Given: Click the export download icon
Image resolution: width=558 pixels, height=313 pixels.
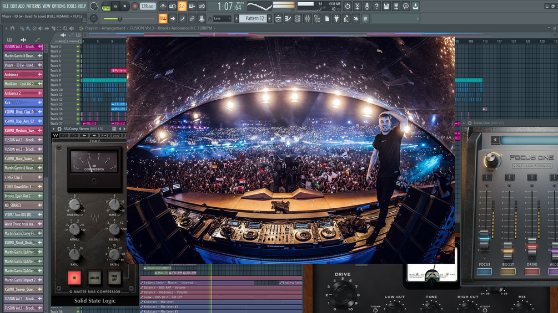Looking at the screenshot, I should tap(415, 6).
